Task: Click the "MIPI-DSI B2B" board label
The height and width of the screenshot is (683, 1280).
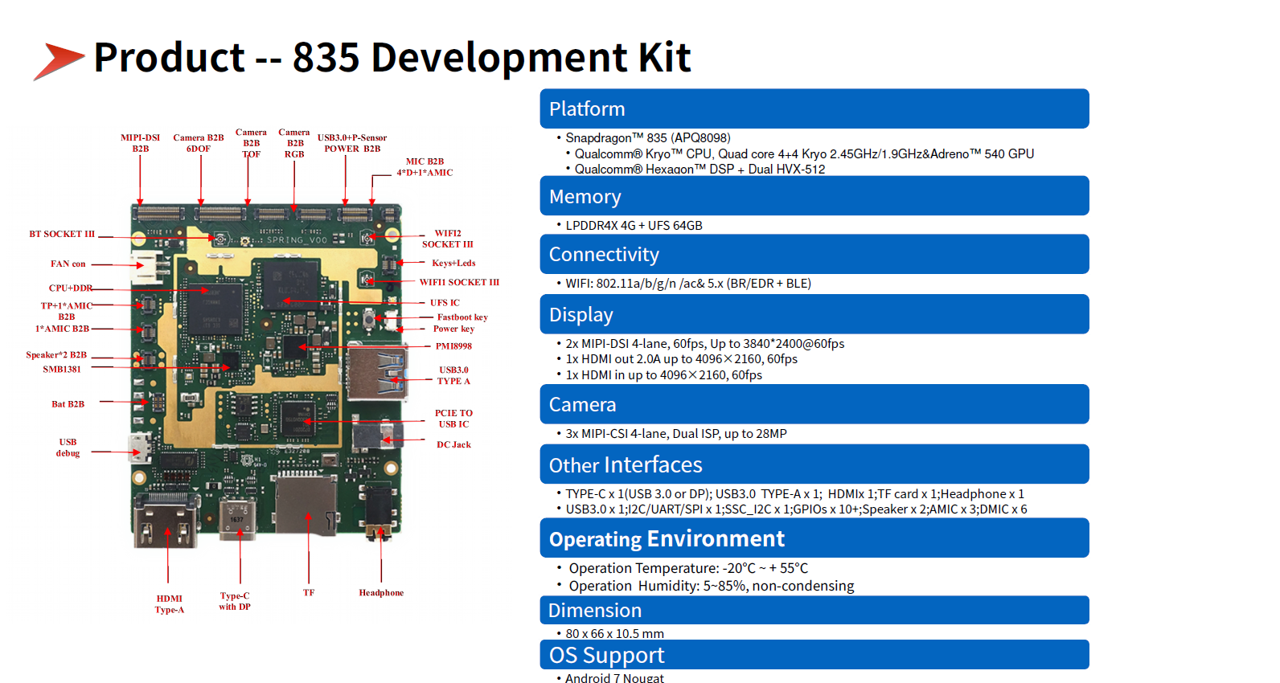Action: (x=141, y=143)
